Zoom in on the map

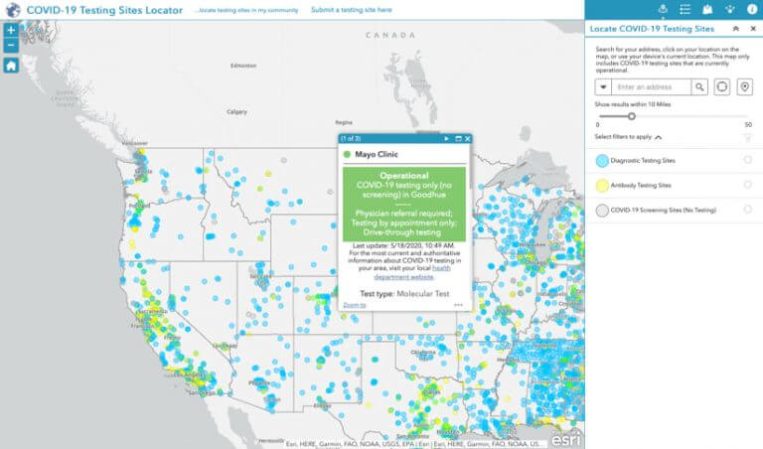coord(11,30)
